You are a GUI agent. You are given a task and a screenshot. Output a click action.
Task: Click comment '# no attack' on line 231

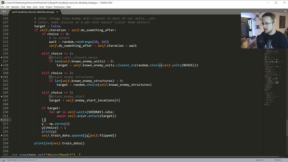pos(59,38)
